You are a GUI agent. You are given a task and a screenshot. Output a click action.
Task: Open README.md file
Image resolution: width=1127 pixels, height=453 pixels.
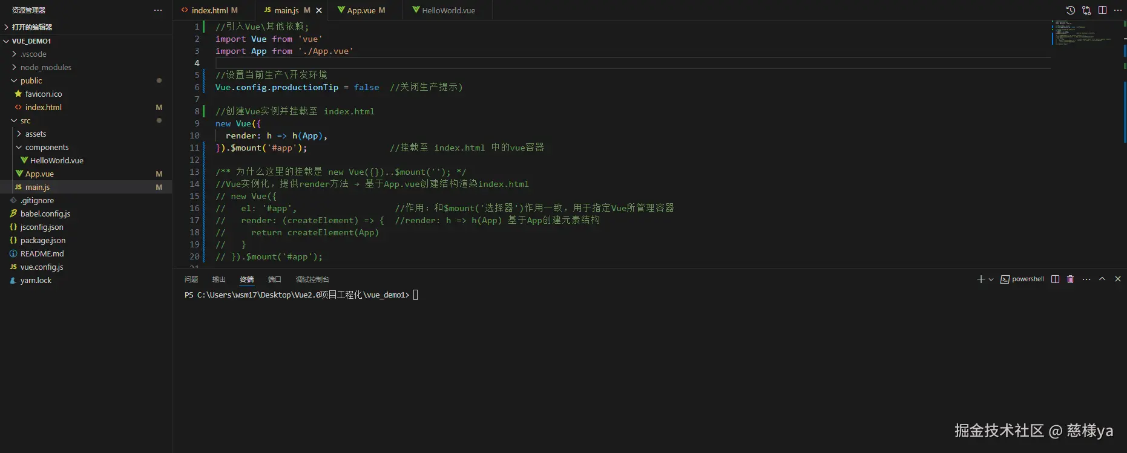[x=86, y=253]
